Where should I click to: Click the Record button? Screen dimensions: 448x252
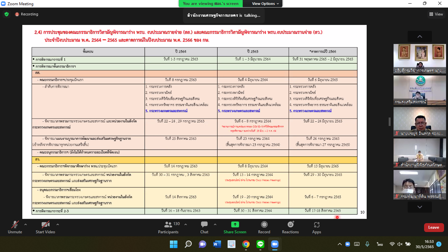coord(264,227)
